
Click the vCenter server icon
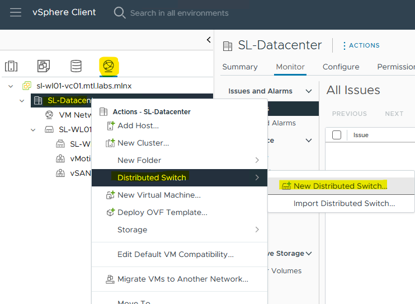pyautogui.click(x=27, y=86)
